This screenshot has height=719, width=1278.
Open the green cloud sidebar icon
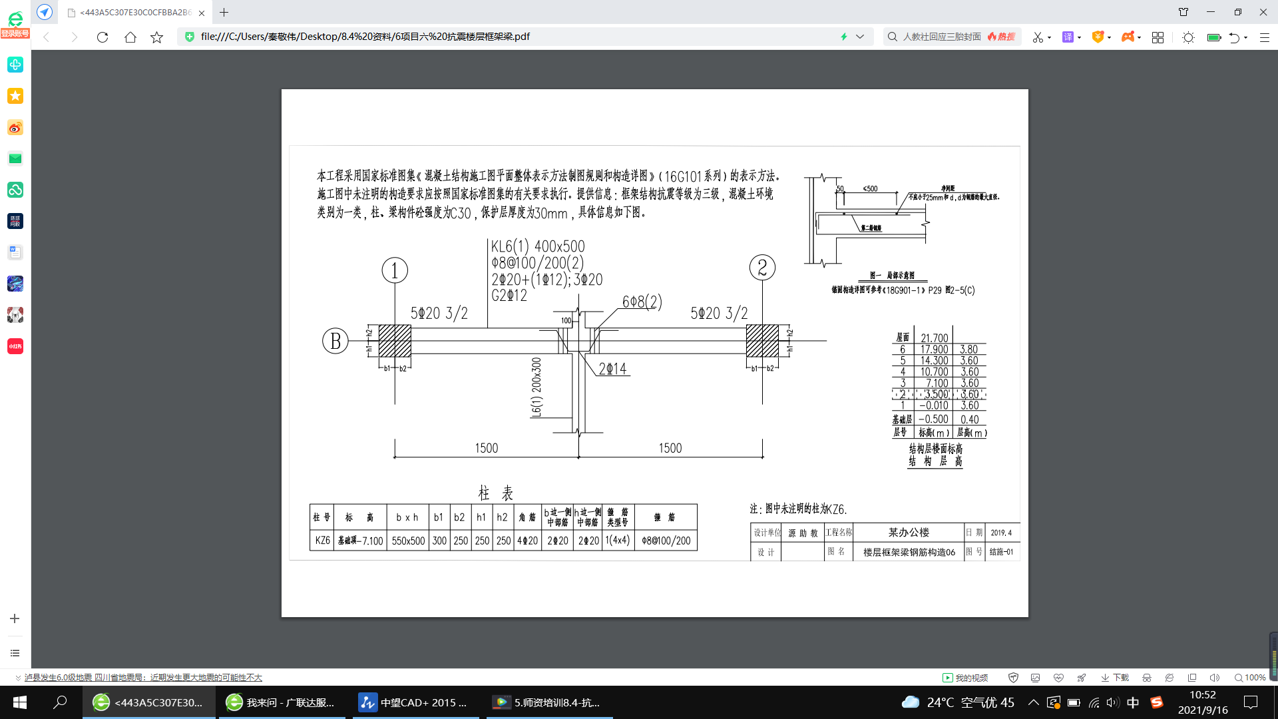(x=15, y=190)
